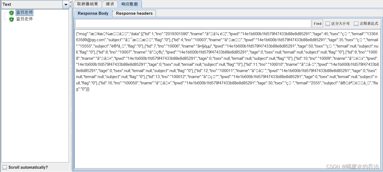The image size is (383, 172).
Task: Open the Response Body tab
Action: (x=93, y=13)
